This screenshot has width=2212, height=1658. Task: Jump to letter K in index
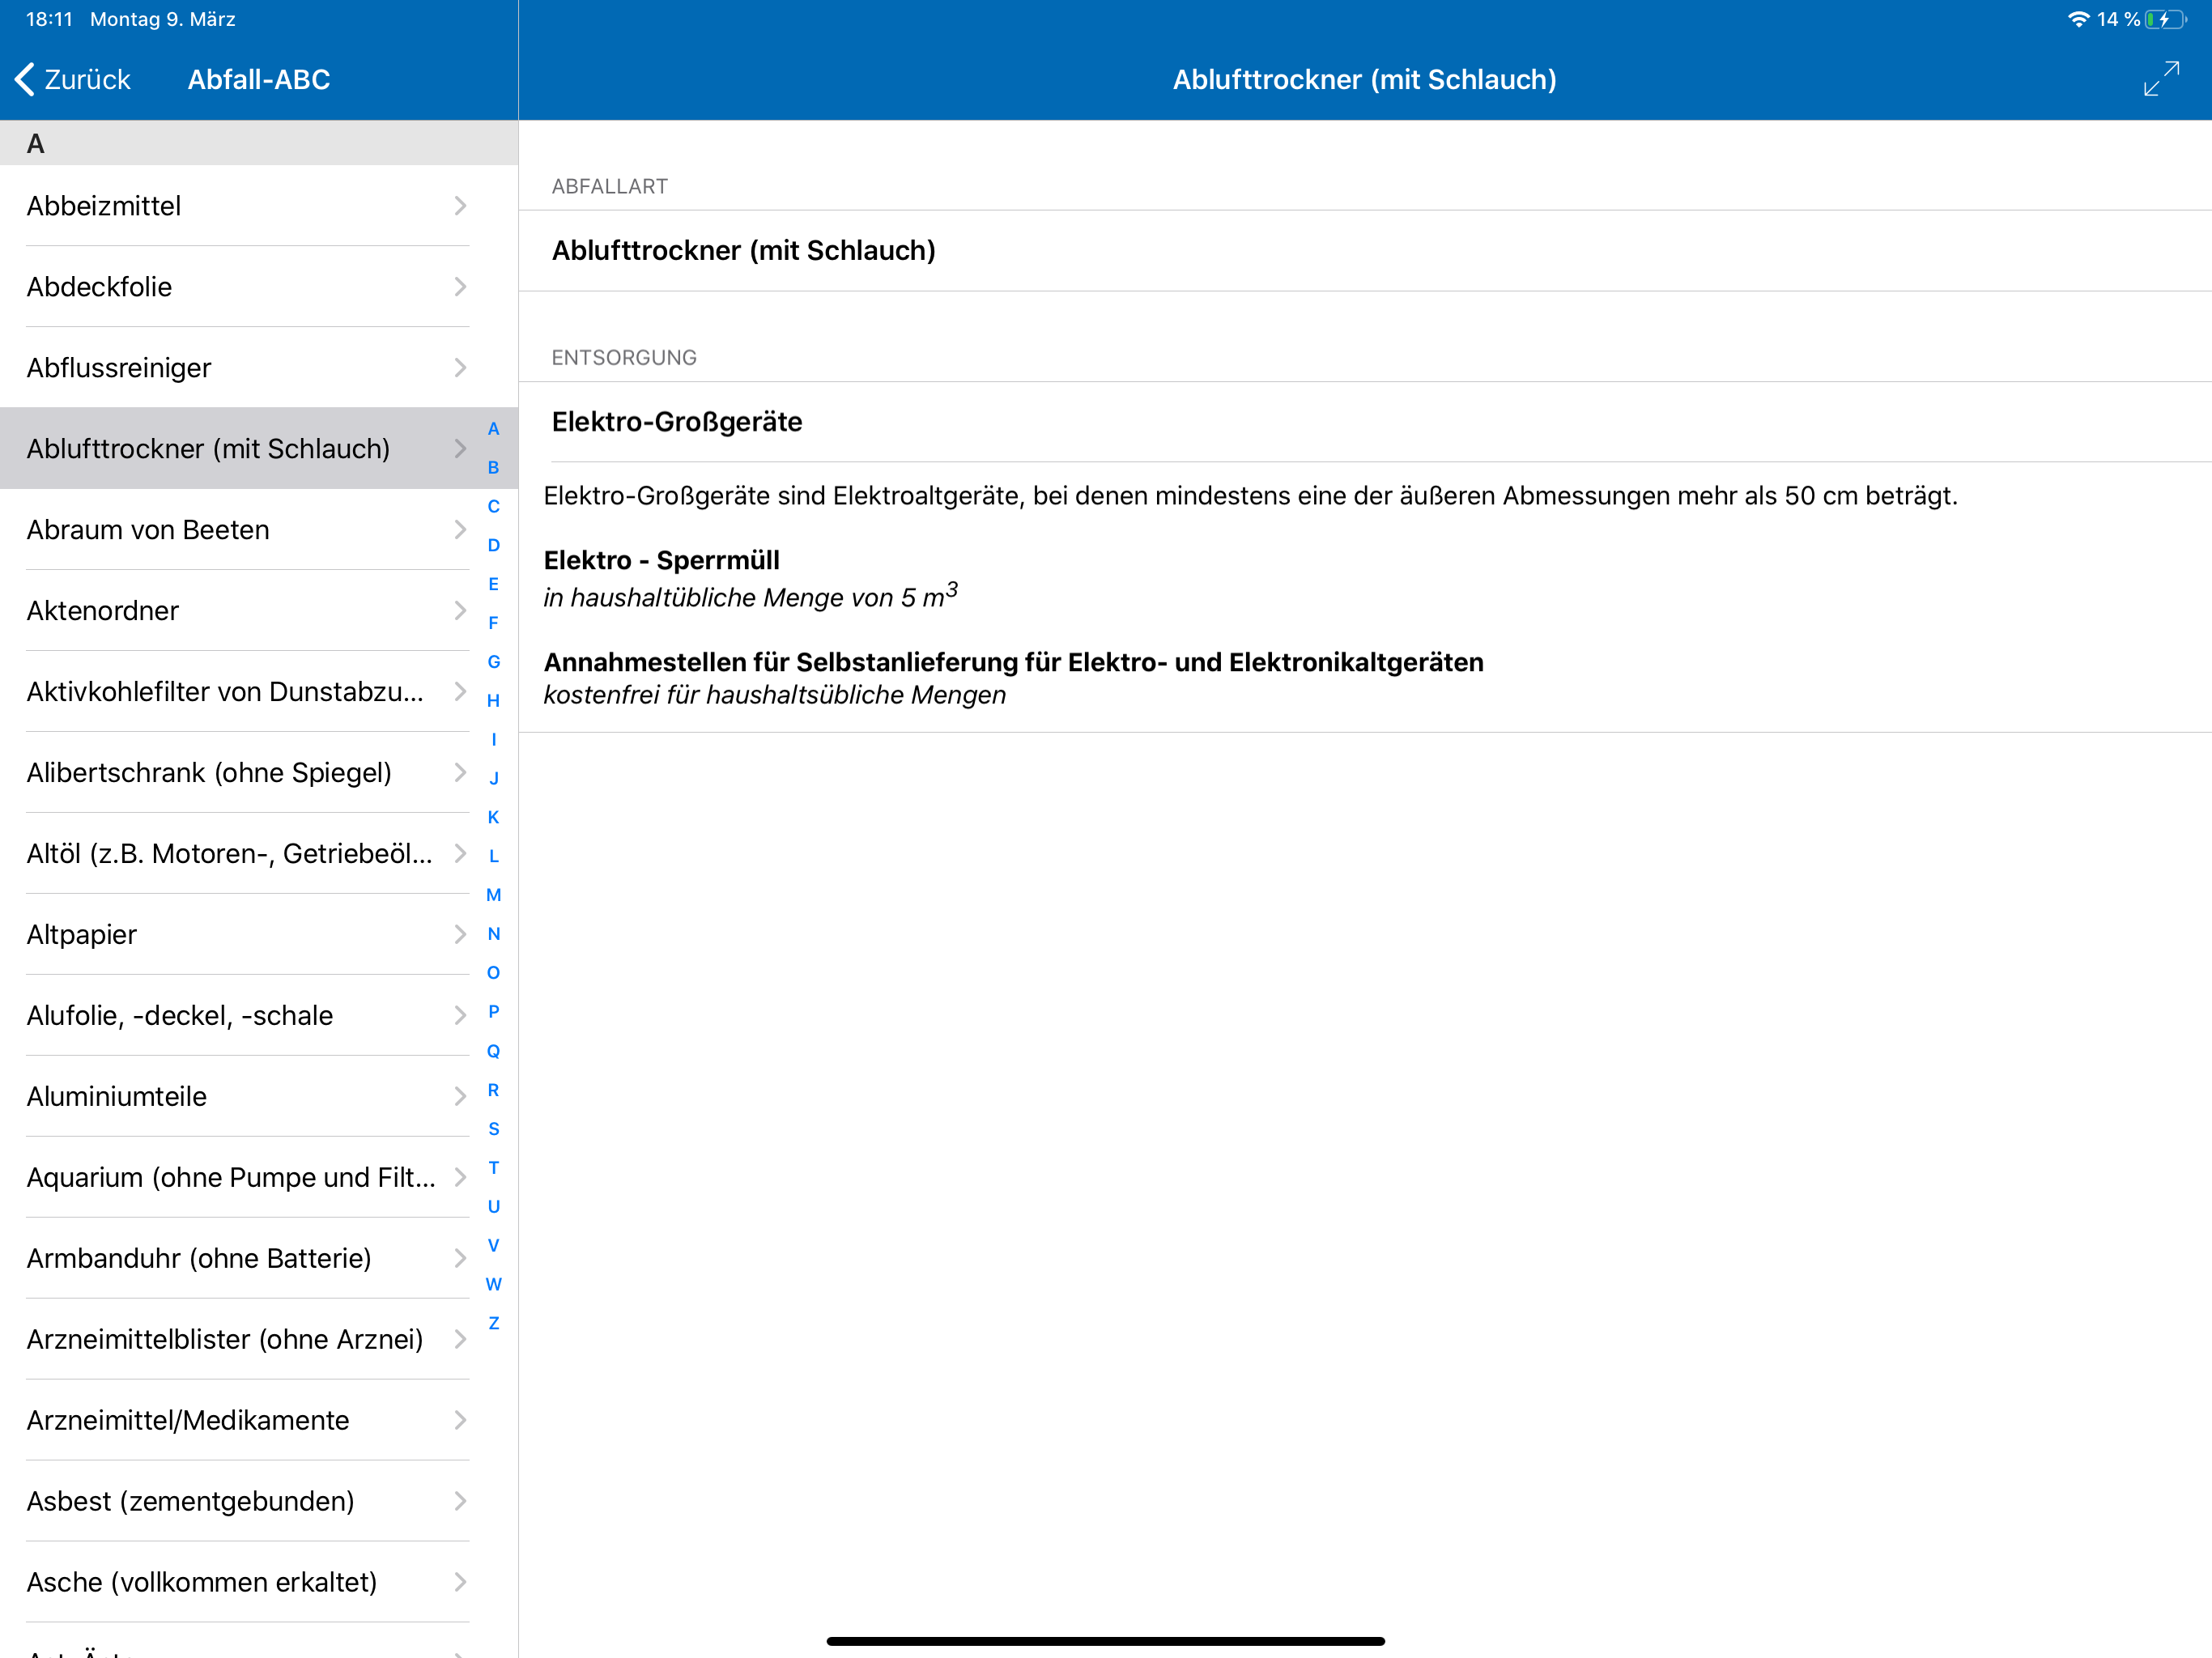(x=493, y=818)
